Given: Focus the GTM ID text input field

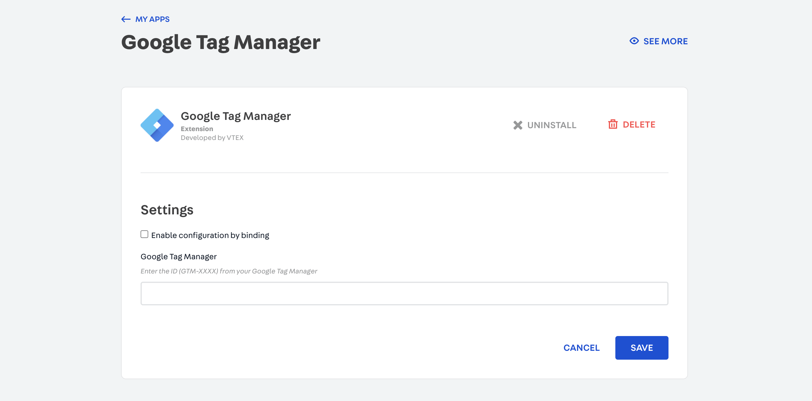Looking at the screenshot, I should tap(404, 294).
